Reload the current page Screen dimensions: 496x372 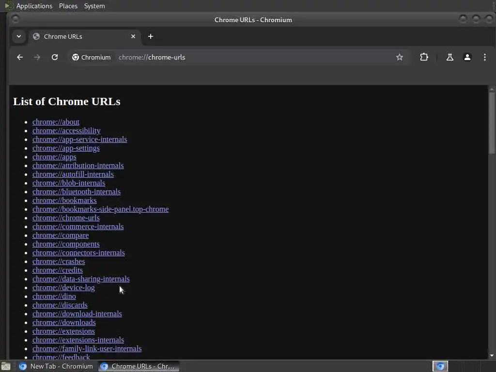(55, 57)
